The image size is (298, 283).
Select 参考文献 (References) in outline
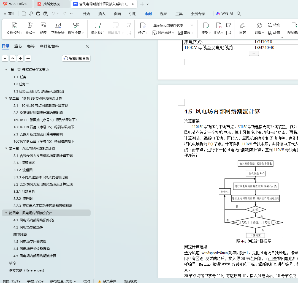coord(27,270)
